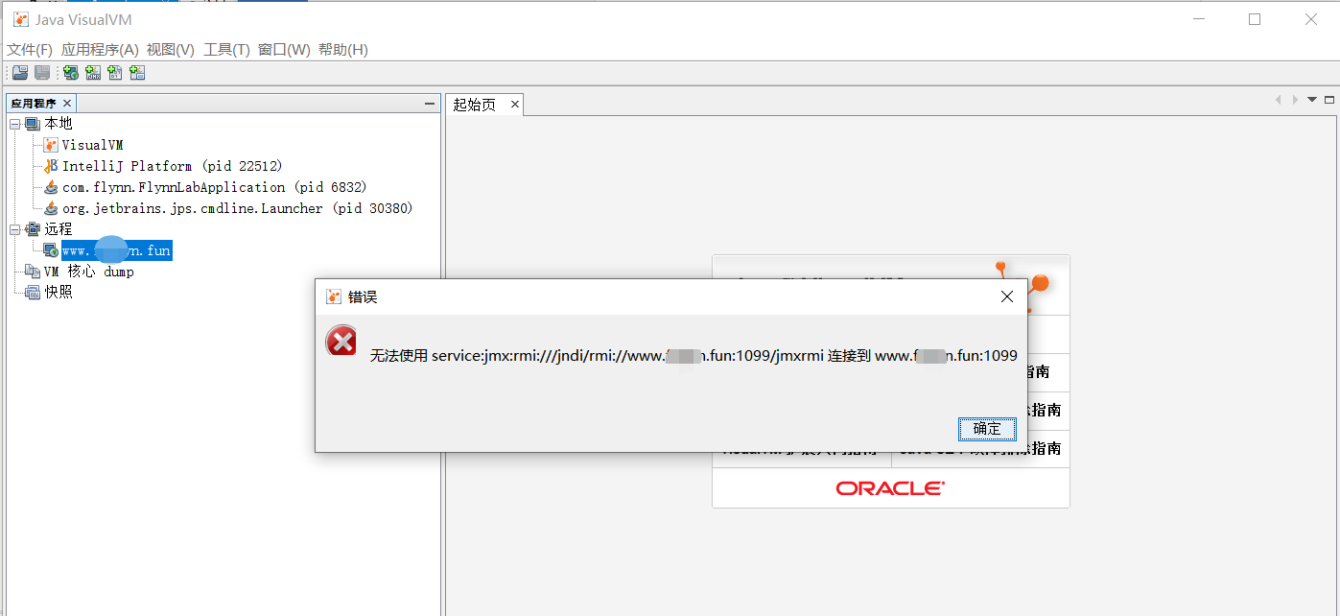Screen dimensions: 1340x616
Task: Open the 窗口(W) menu
Action: tap(284, 50)
